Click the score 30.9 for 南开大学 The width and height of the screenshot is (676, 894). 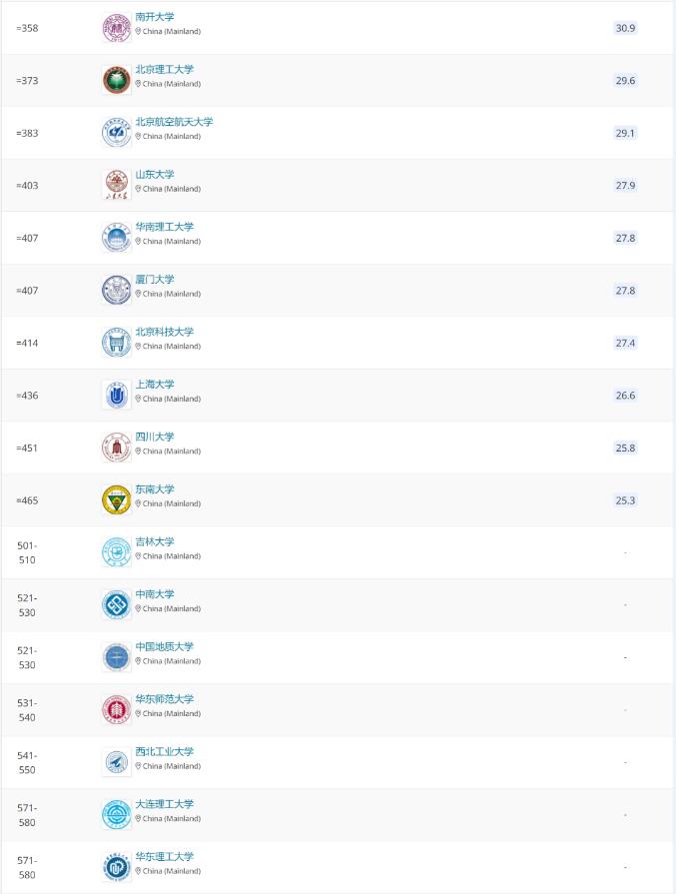pos(624,29)
